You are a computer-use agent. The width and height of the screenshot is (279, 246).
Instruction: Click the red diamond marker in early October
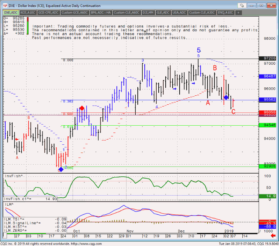82,108
